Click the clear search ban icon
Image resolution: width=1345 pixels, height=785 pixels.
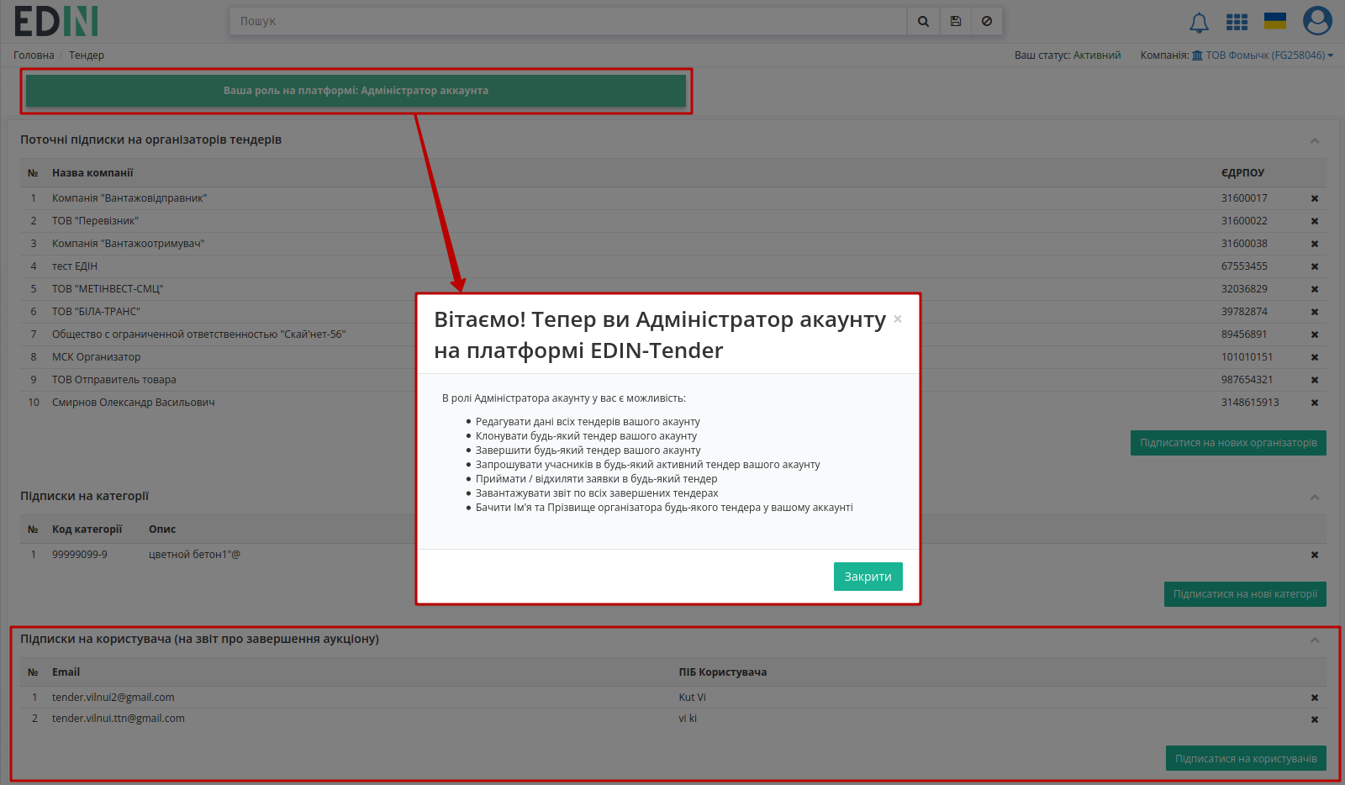tap(987, 22)
